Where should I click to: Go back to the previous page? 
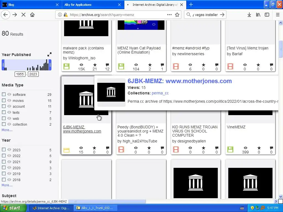(x=6, y=15)
